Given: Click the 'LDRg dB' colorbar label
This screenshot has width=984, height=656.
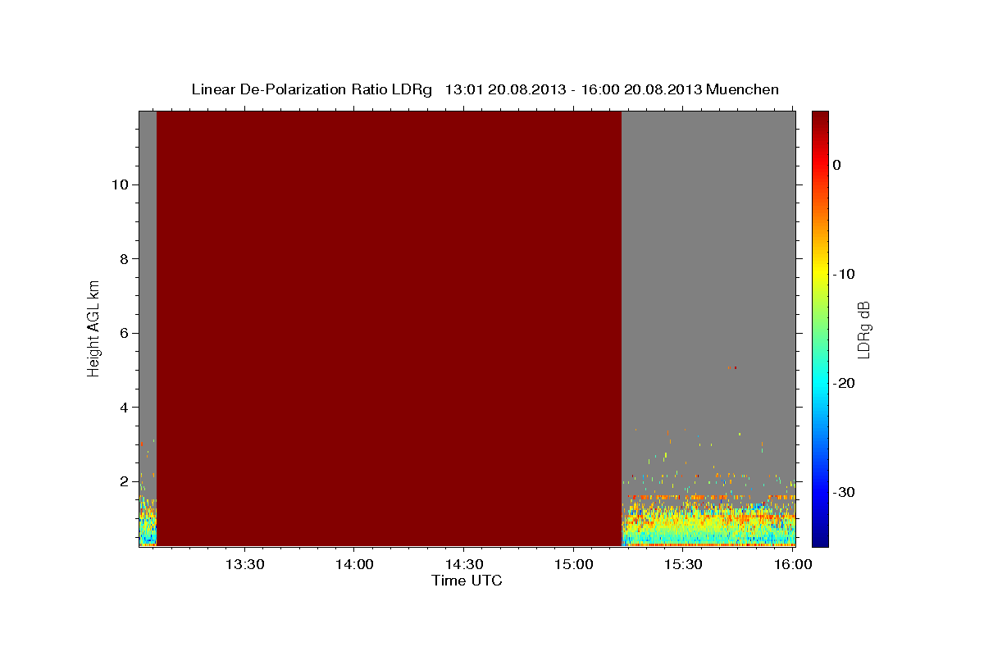Looking at the screenshot, I should [x=863, y=329].
